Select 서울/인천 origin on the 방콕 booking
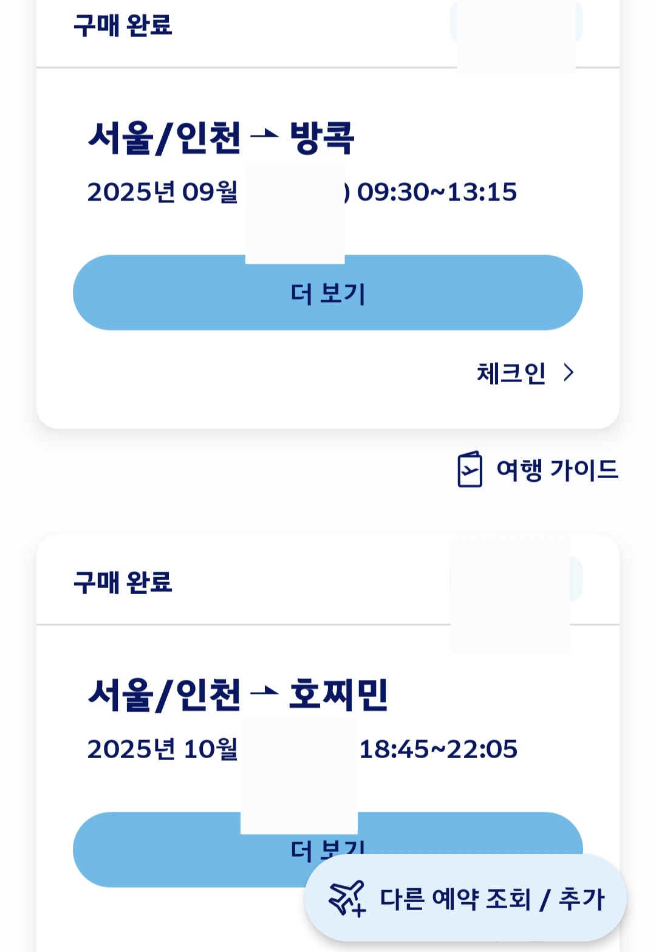The width and height of the screenshot is (656, 952). click(164, 137)
